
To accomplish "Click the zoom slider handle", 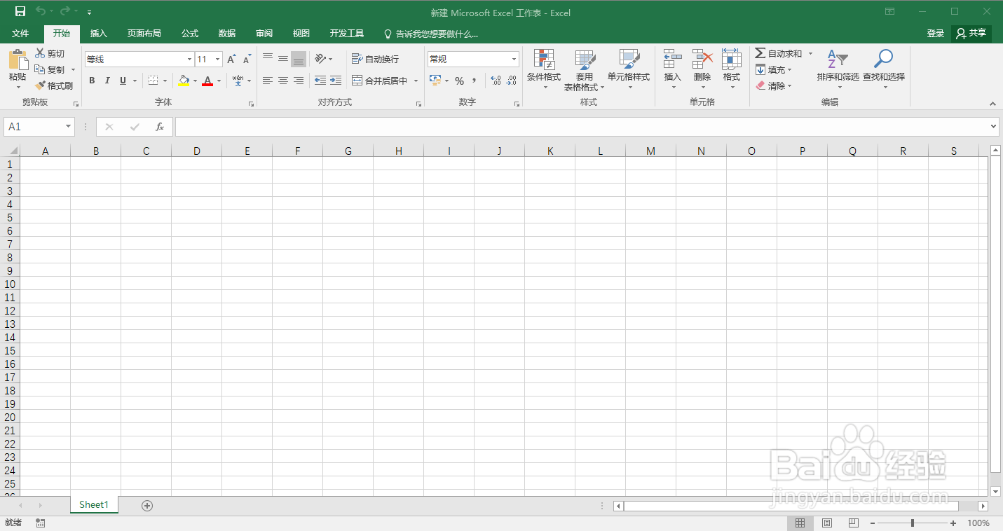I will click(x=912, y=523).
